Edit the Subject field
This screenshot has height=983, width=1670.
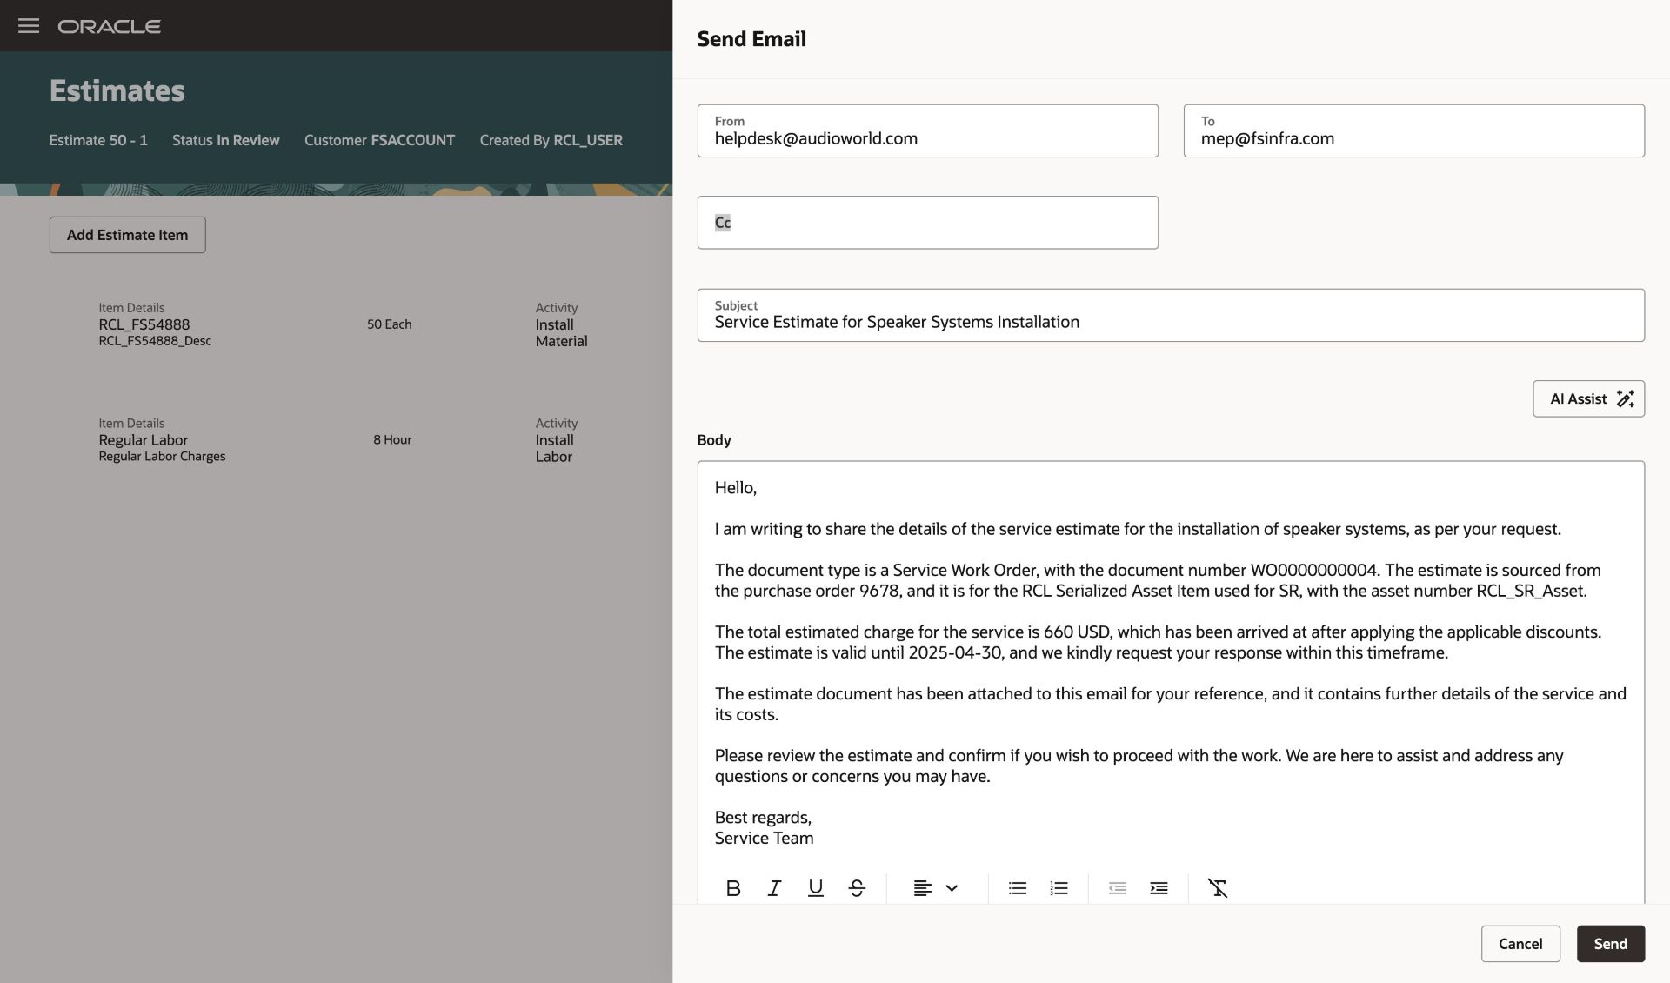(x=1170, y=322)
